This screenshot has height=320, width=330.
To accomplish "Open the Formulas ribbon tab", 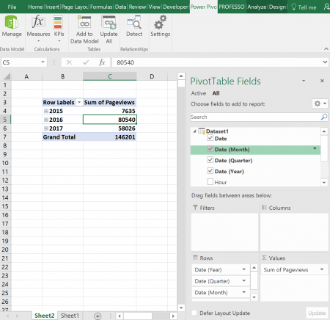I will click(101, 7).
